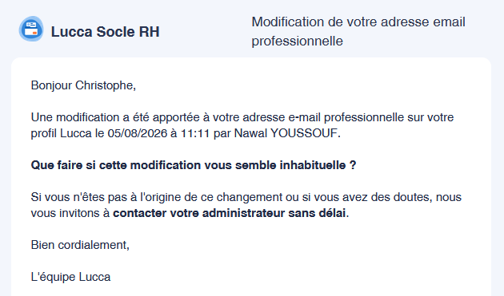
Task: Click the date 05/08/2026
Action: 138,133
